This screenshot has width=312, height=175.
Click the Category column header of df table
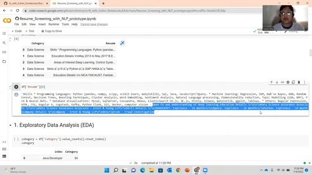click(38, 43)
